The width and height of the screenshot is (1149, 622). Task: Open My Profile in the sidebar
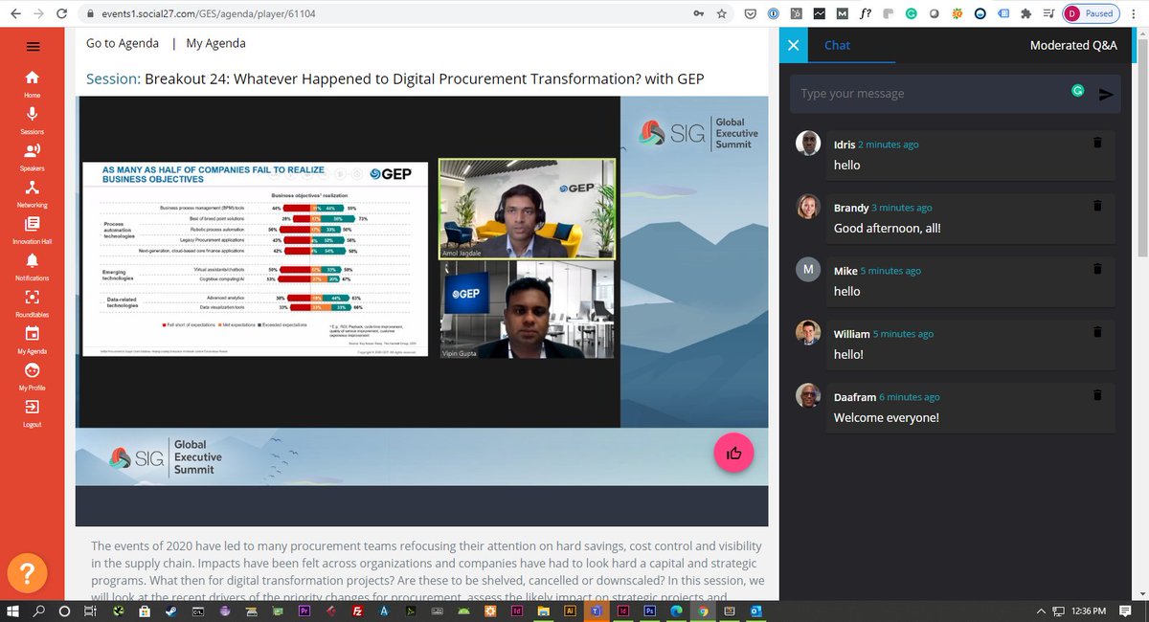[33, 376]
